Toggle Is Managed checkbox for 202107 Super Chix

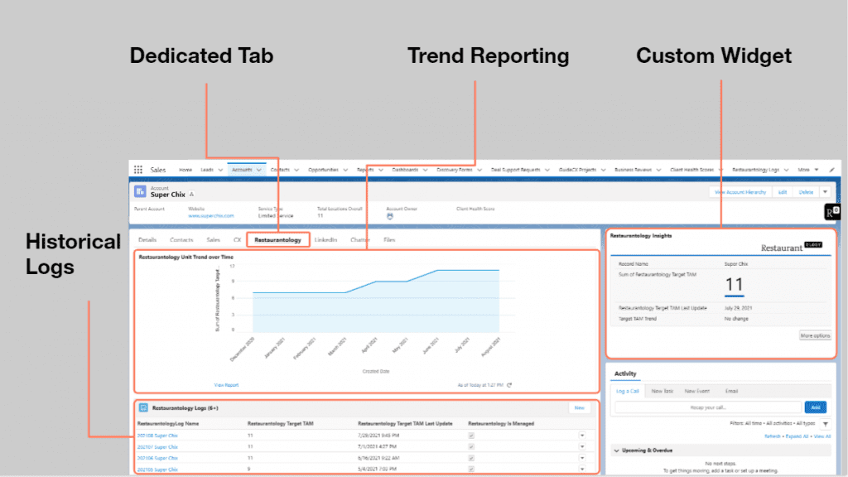point(471,446)
